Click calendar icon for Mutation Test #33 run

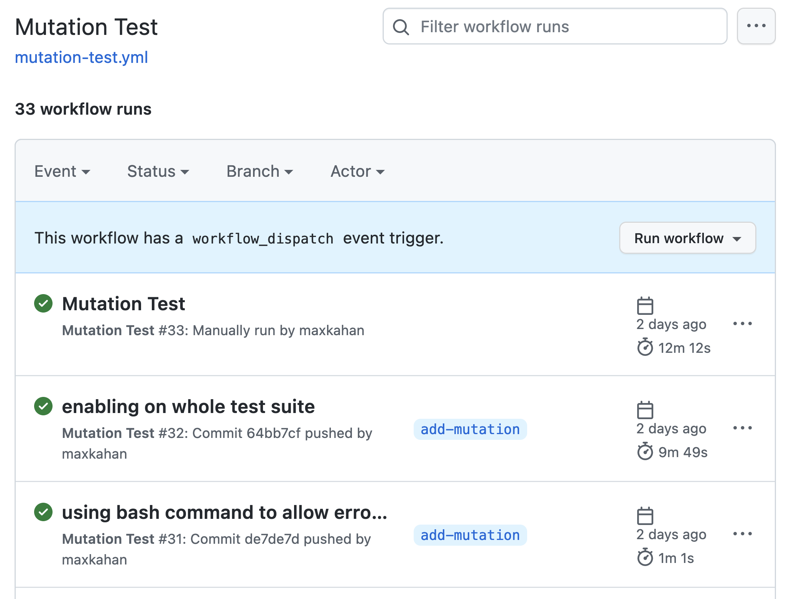tap(645, 306)
